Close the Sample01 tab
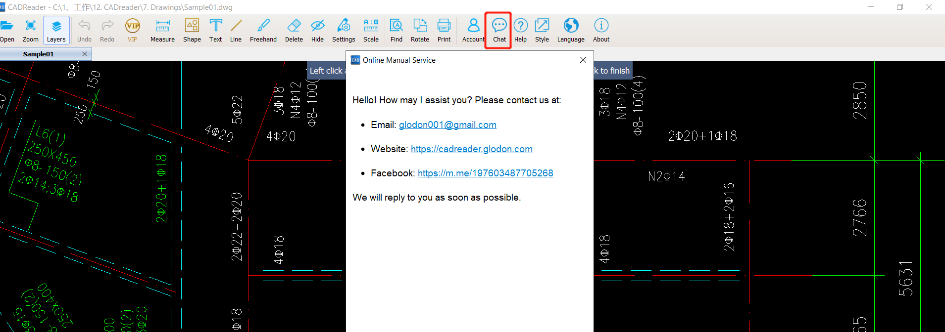This screenshot has width=945, height=332. pyautogui.click(x=85, y=54)
